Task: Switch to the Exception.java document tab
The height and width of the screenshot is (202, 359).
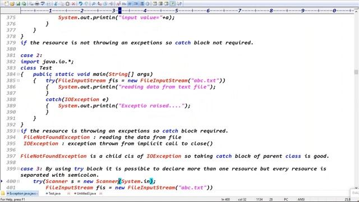Action: click(22, 194)
